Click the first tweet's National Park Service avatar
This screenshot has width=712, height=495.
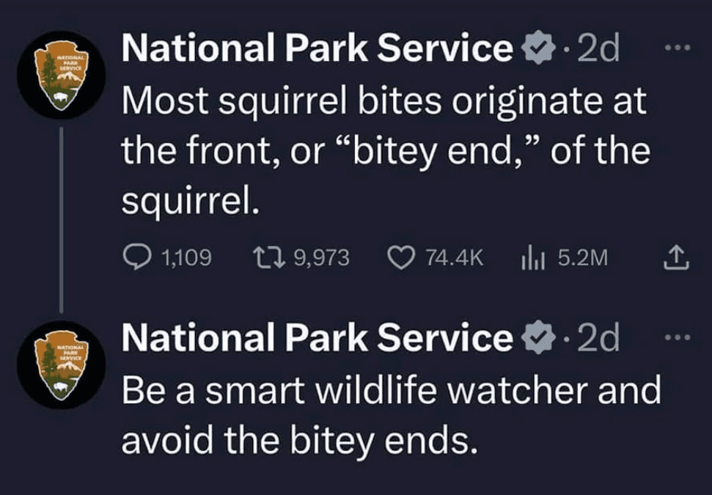tap(61, 75)
